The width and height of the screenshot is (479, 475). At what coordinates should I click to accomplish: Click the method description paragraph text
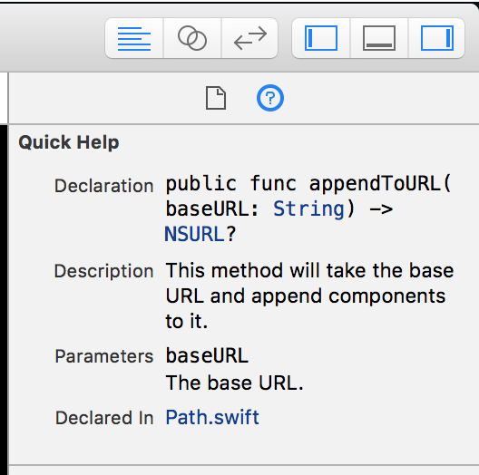point(309,296)
